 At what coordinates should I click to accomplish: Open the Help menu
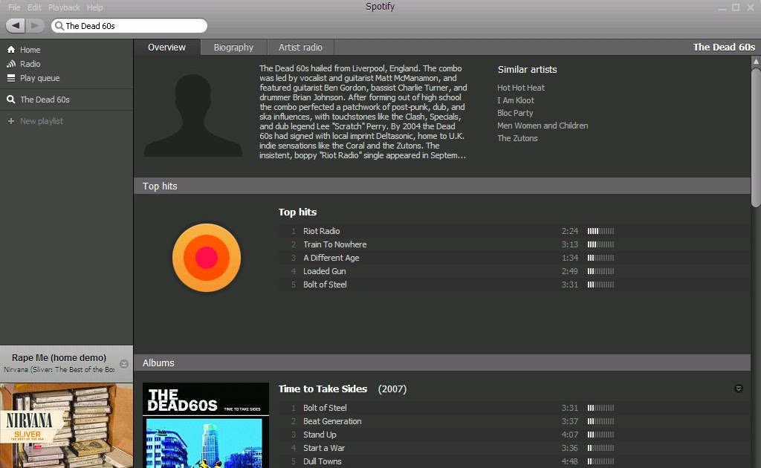coord(94,7)
